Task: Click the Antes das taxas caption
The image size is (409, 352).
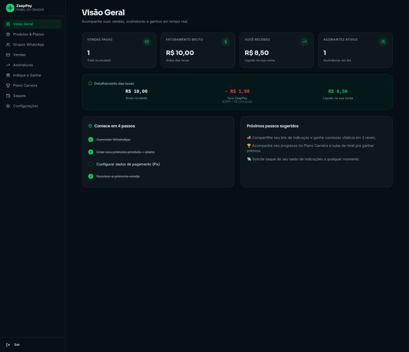Action: [177, 60]
